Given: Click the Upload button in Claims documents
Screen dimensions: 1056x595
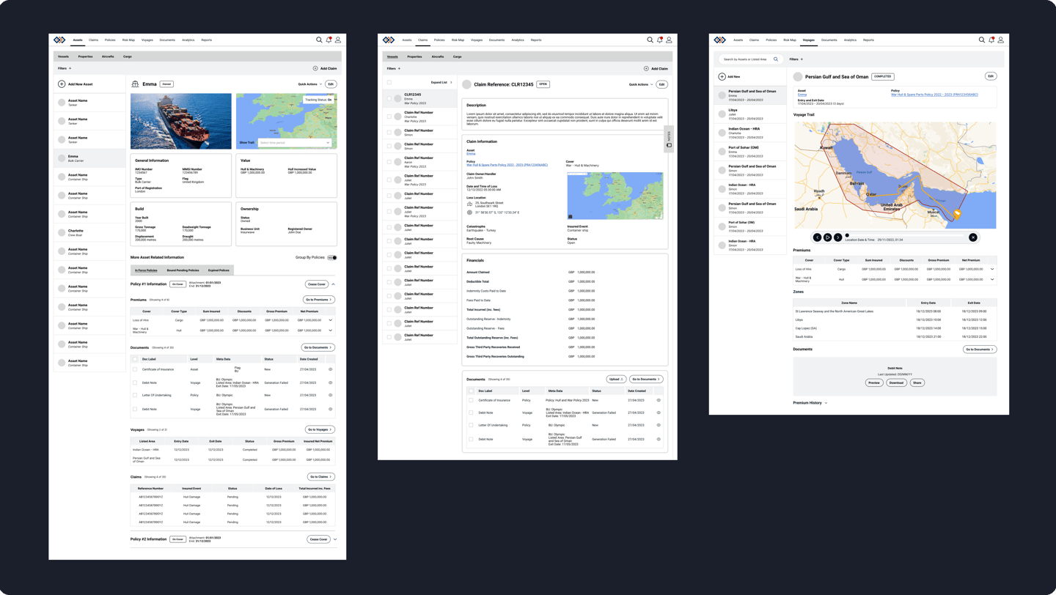Looking at the screenshot, I should point(616,380).
